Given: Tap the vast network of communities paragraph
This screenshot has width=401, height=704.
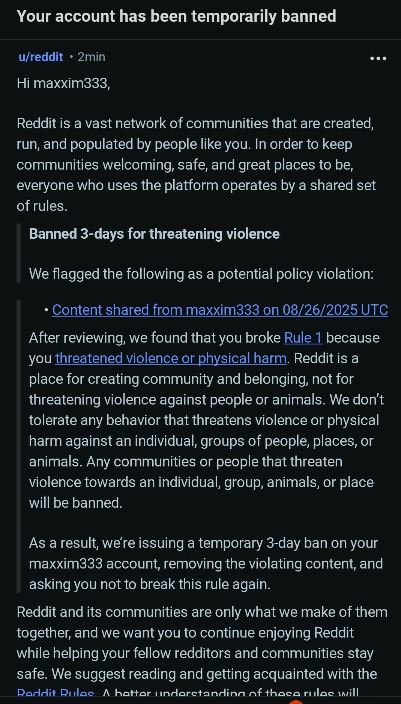Looking at the screenshot, I should [196, 165].
